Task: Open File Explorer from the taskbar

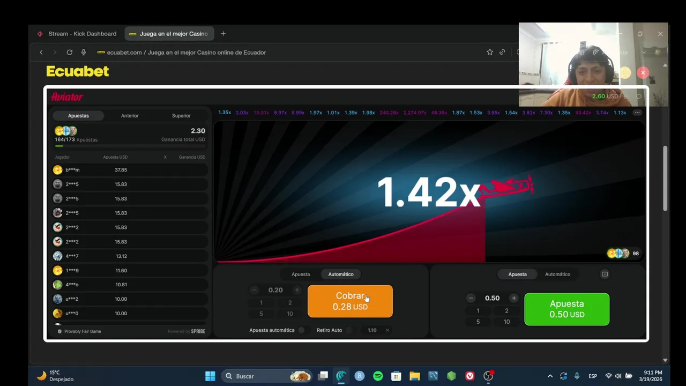Action: click(414, 376)
